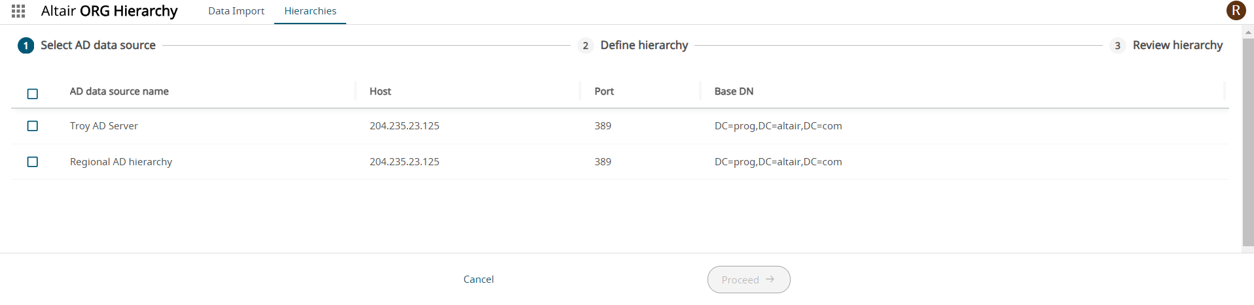This screenshot has width=1254, height=305.
Task: Click the Host column header
Action: click(x=380, y=91)
